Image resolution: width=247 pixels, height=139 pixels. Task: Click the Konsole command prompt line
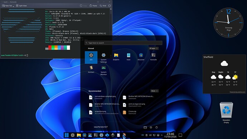tap(14, 55)
